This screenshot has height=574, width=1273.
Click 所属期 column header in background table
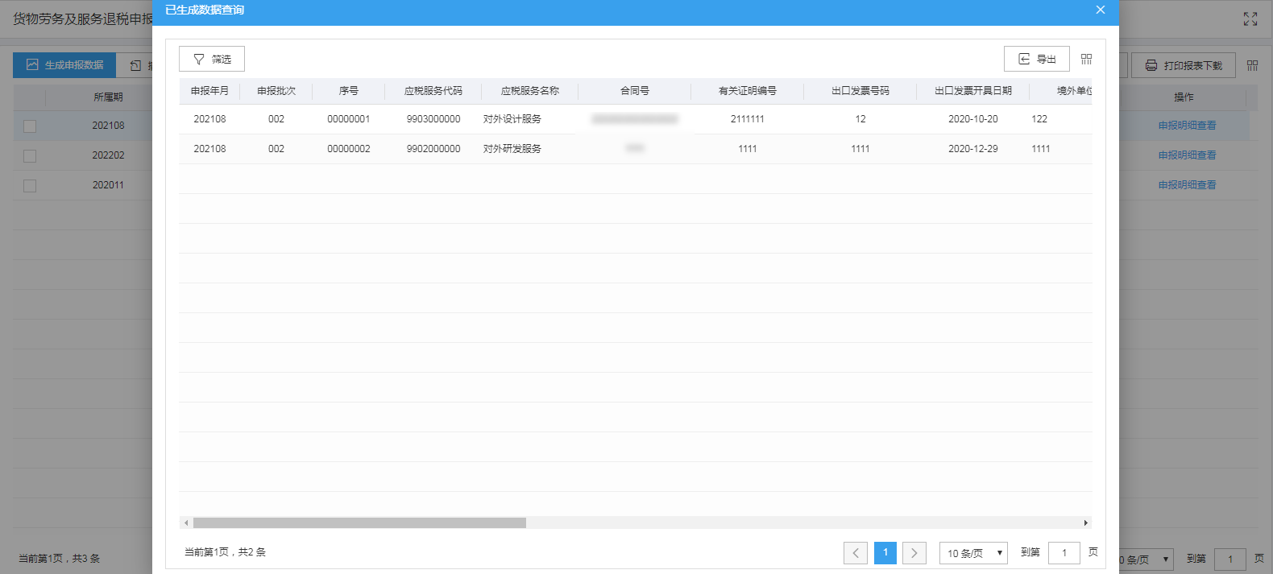tap(108, 97)
